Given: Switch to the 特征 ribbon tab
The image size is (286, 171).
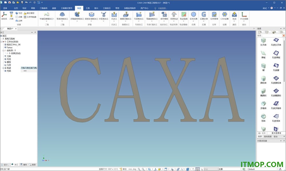Looking at the screenshot, I should click(x=24, y=8).
